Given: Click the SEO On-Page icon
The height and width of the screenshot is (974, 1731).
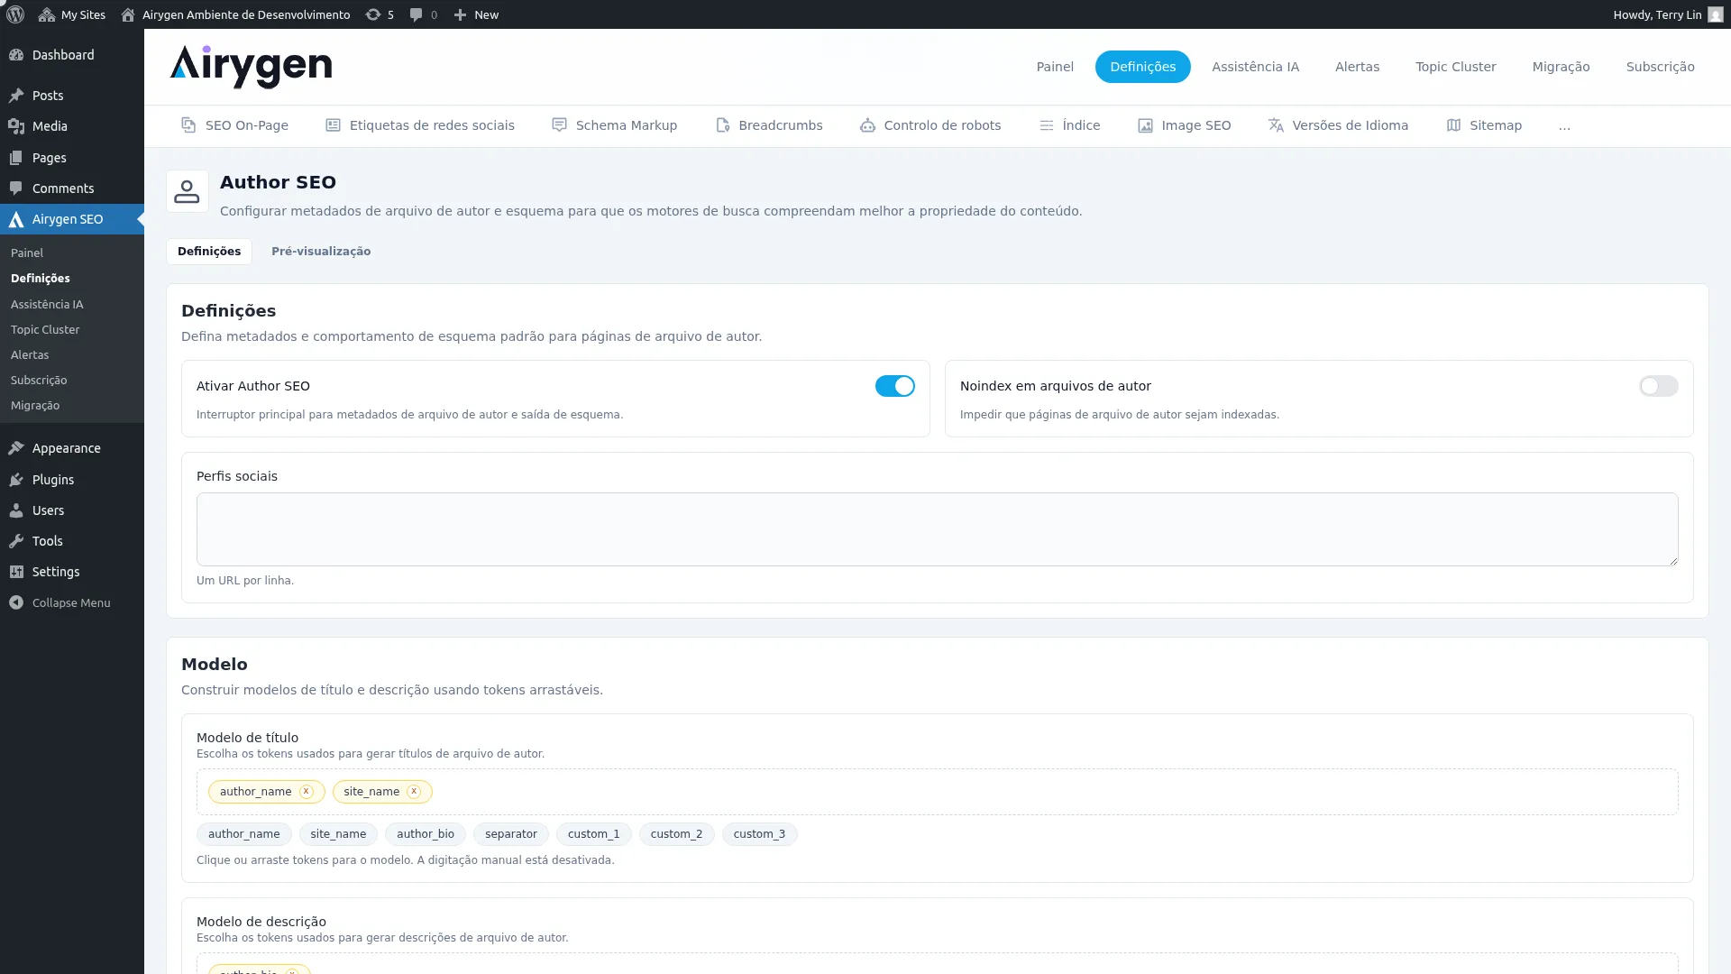Looking at the screenshot, I should pos(188,125).
